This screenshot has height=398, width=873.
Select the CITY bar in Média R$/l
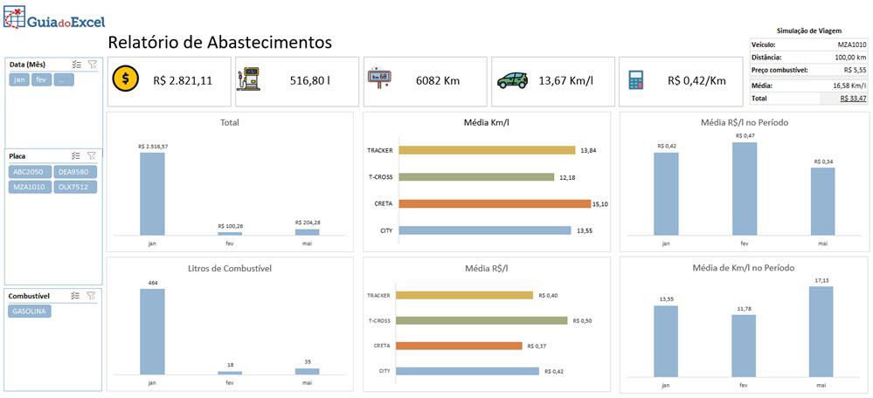click(x=469, y=371)
